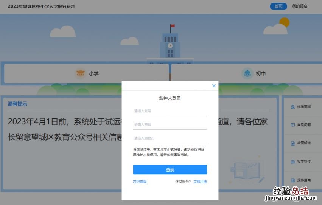Select the 小学 card
The height and width of the screenshot is (205, 322).
(86, 73)
